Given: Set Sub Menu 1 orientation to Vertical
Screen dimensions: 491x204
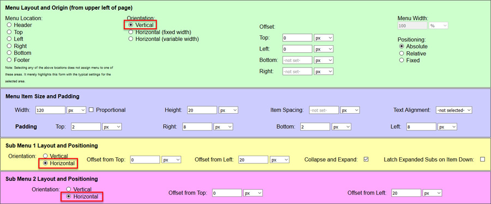Looking at the screenshot, I should coord(45,156).
